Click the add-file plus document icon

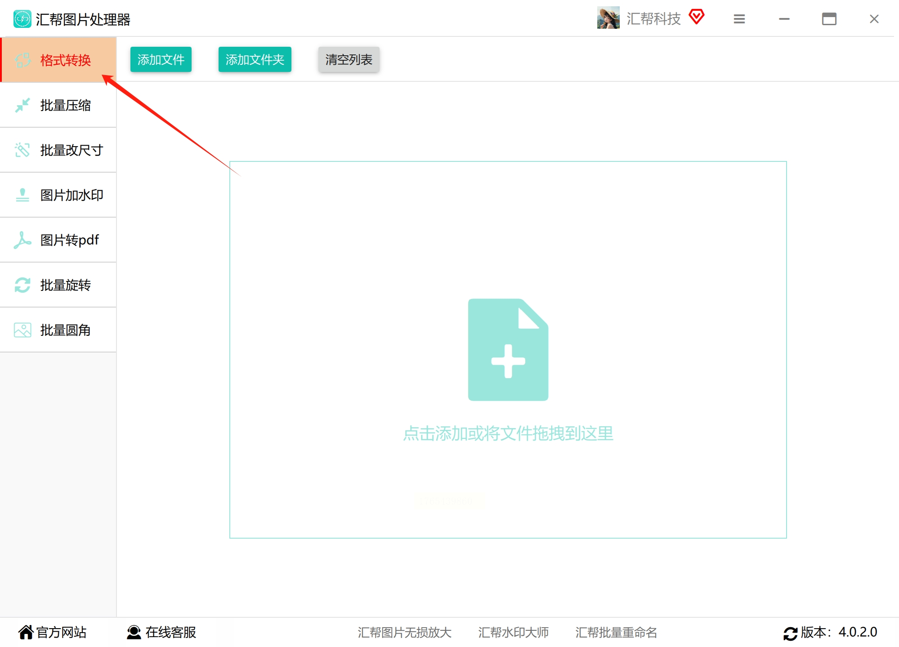pos(508,350)
